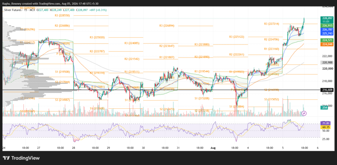The image size is (337, 165).
Task: Click the R3 (225122) pivot label
Action: [x=237, y=37]
